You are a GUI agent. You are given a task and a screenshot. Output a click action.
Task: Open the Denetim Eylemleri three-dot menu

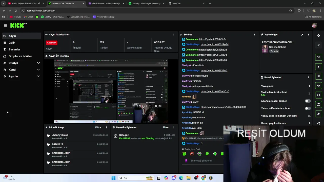[174, 127]
